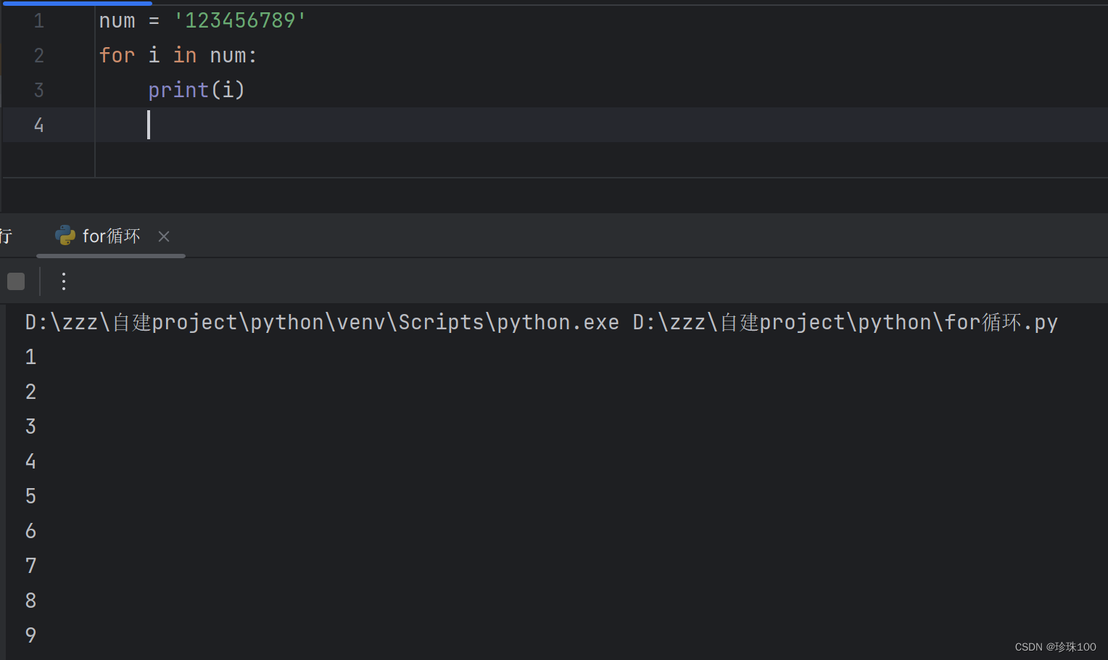This screenshot has width=1108, height=660.
Task: Click the for keyword on line 2
Action: 117,55
